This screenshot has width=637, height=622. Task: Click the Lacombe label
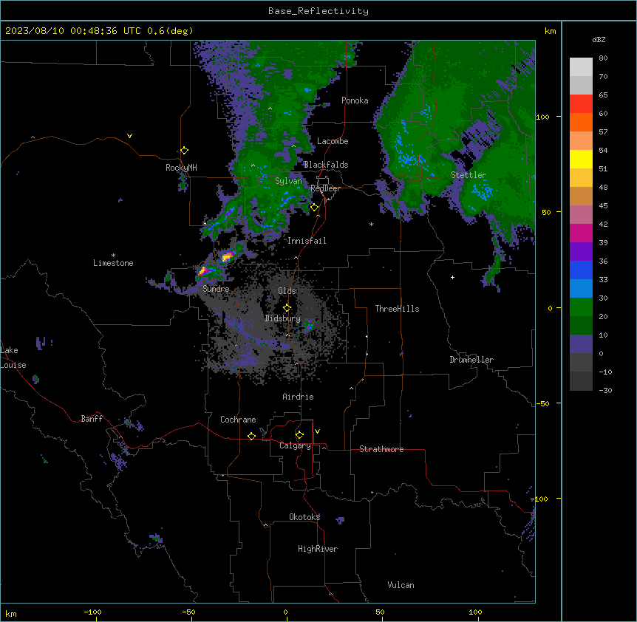tap(333, 141)
